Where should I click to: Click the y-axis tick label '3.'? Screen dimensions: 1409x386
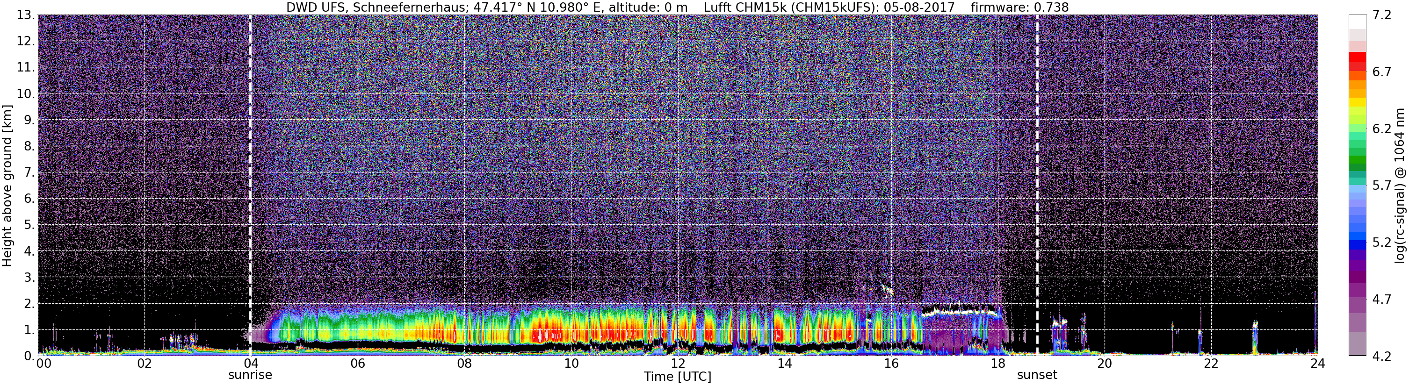pyautogui.click(x=29, y=278)
